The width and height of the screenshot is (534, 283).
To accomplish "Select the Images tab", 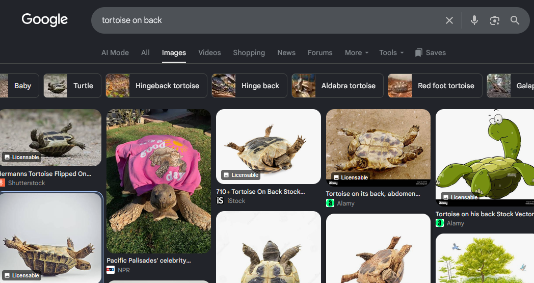I will pos(174,53).
